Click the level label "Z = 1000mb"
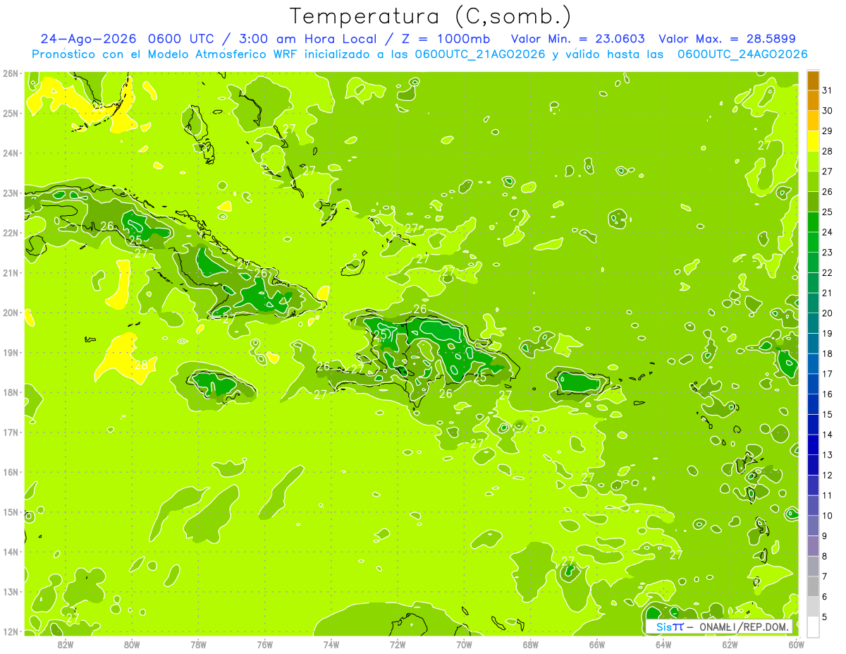846x654 pixels. (x=444, y=39)
